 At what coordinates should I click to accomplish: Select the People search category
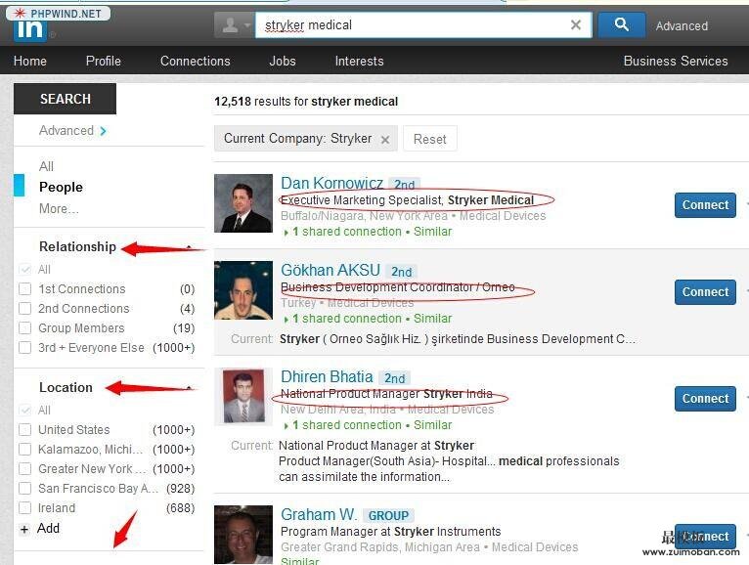point(61,187)
